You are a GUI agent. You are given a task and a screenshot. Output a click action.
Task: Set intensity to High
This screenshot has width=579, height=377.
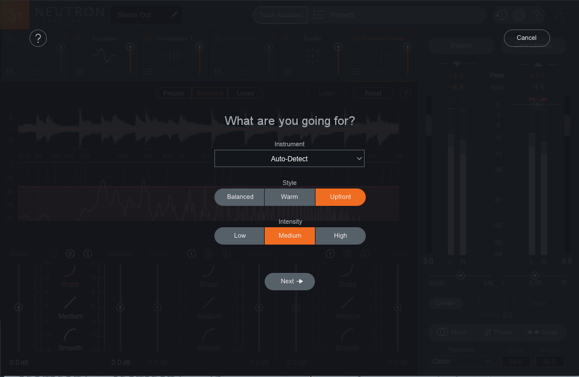pyautogui.click(x=340, y=236)
